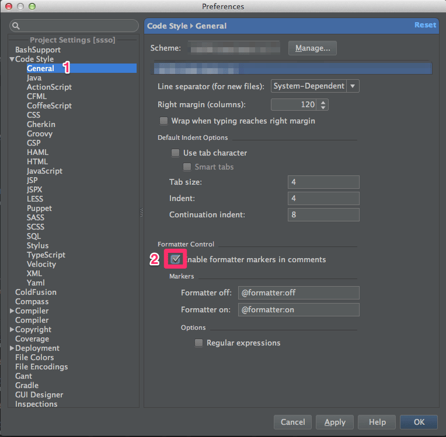Select XML code style
446x437 pixels.
coord(34,273)
